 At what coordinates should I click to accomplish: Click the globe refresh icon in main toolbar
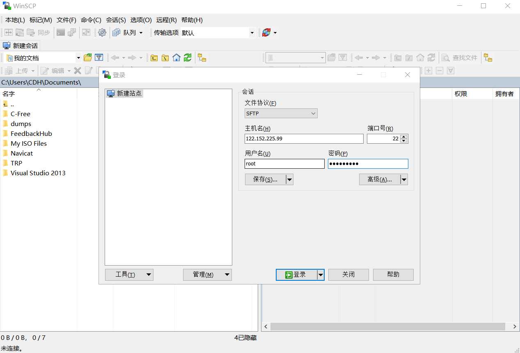266,32
